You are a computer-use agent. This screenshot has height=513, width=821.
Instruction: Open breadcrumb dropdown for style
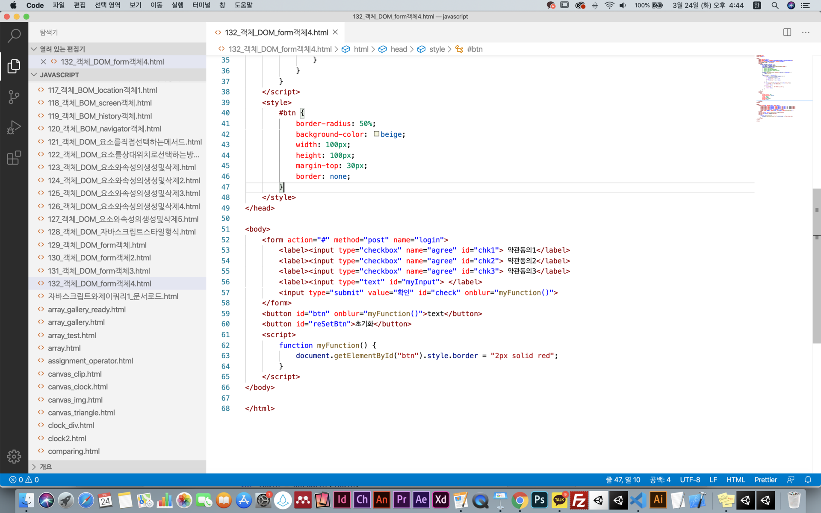(437, 49)
